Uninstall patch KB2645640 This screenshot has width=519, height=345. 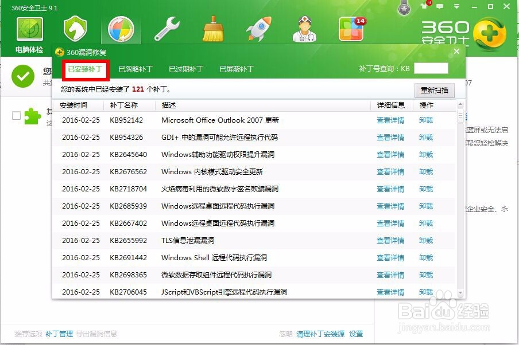pos(426,155)
